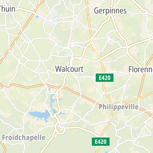The width and height of the screenshot is (153, 153).
Task: Click the E420 shield nearest Walcourt
Action: (105, 78)
